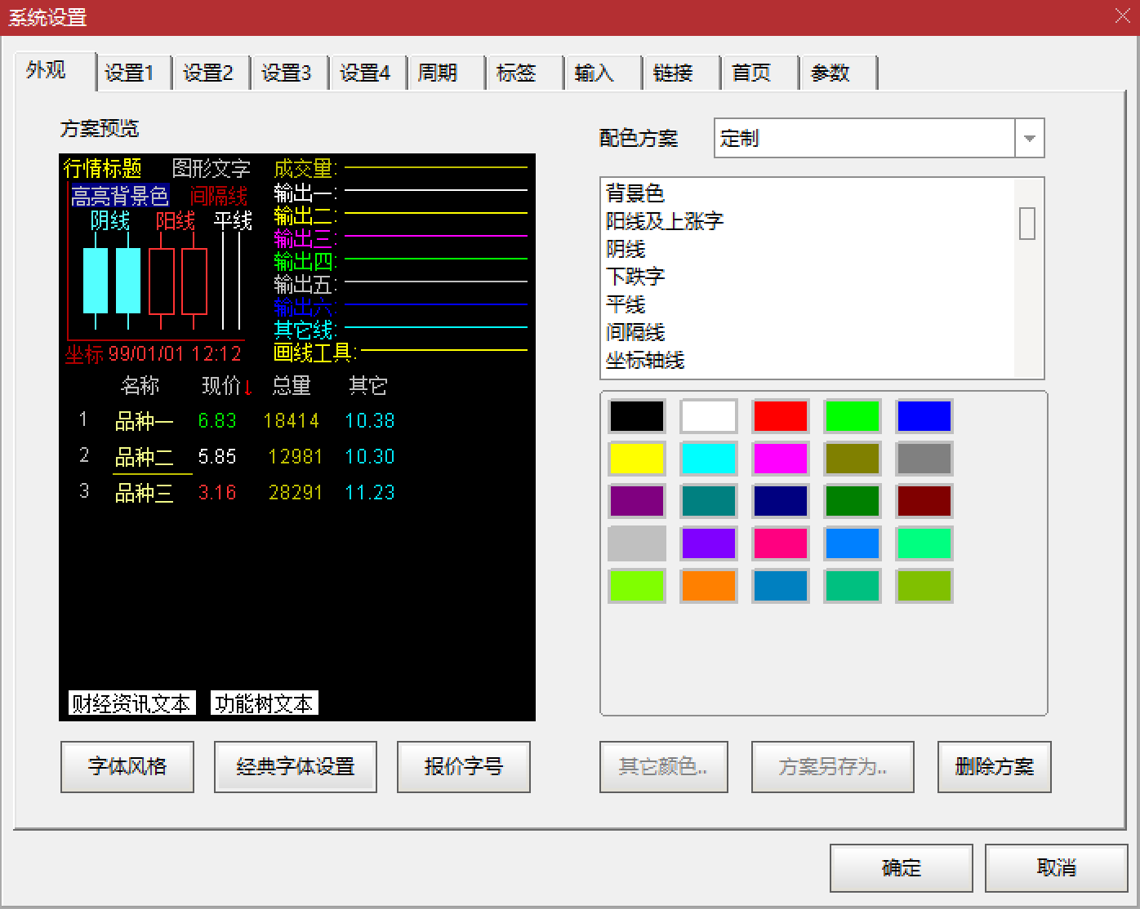Pick the dark gray color swatch
This screenshot has height=909, width=1140.
click(x=924, y=459)
